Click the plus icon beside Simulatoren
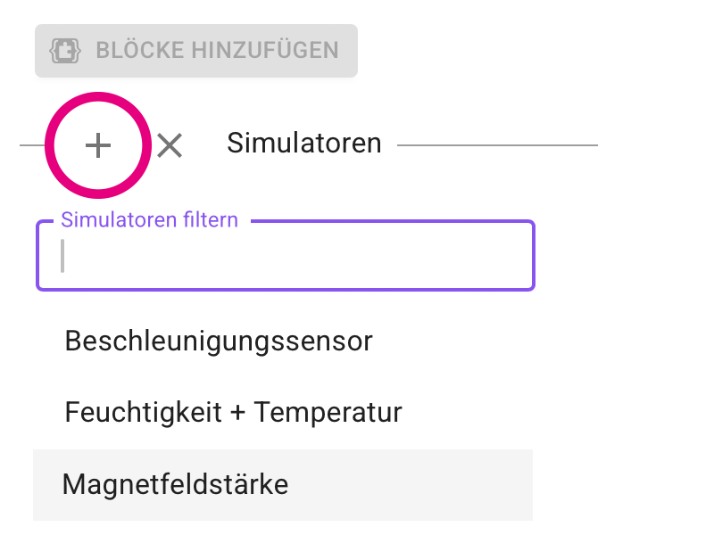The image size is (714, 535). [x=98, y=145]
